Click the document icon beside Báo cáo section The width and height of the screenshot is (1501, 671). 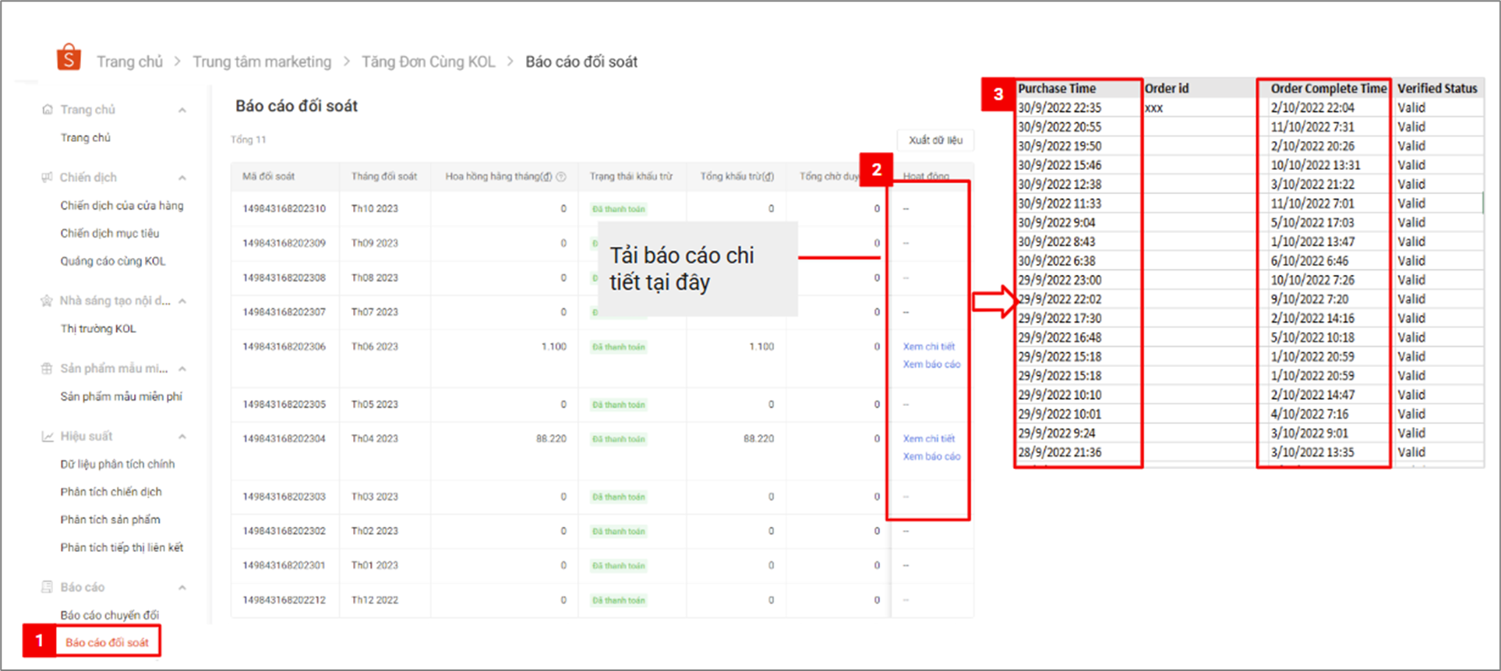pyautogui.click(x=48, y=587)
